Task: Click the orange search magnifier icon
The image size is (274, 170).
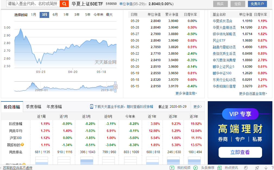Action: click(64, 4)
